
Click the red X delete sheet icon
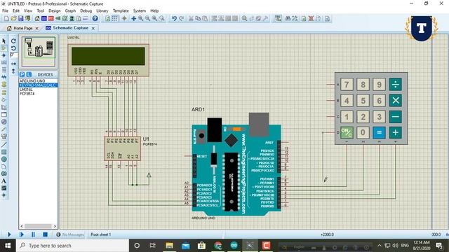click(x=311, y=19)
